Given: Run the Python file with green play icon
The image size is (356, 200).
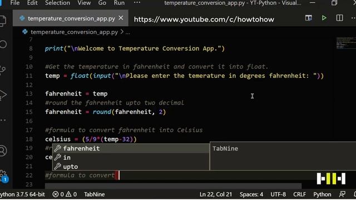Looking at the screenshot, I should pos(324,18).
